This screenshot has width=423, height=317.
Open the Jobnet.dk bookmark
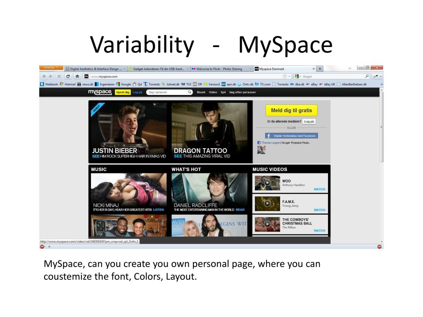pyautogui.click(x=171, y=84)
